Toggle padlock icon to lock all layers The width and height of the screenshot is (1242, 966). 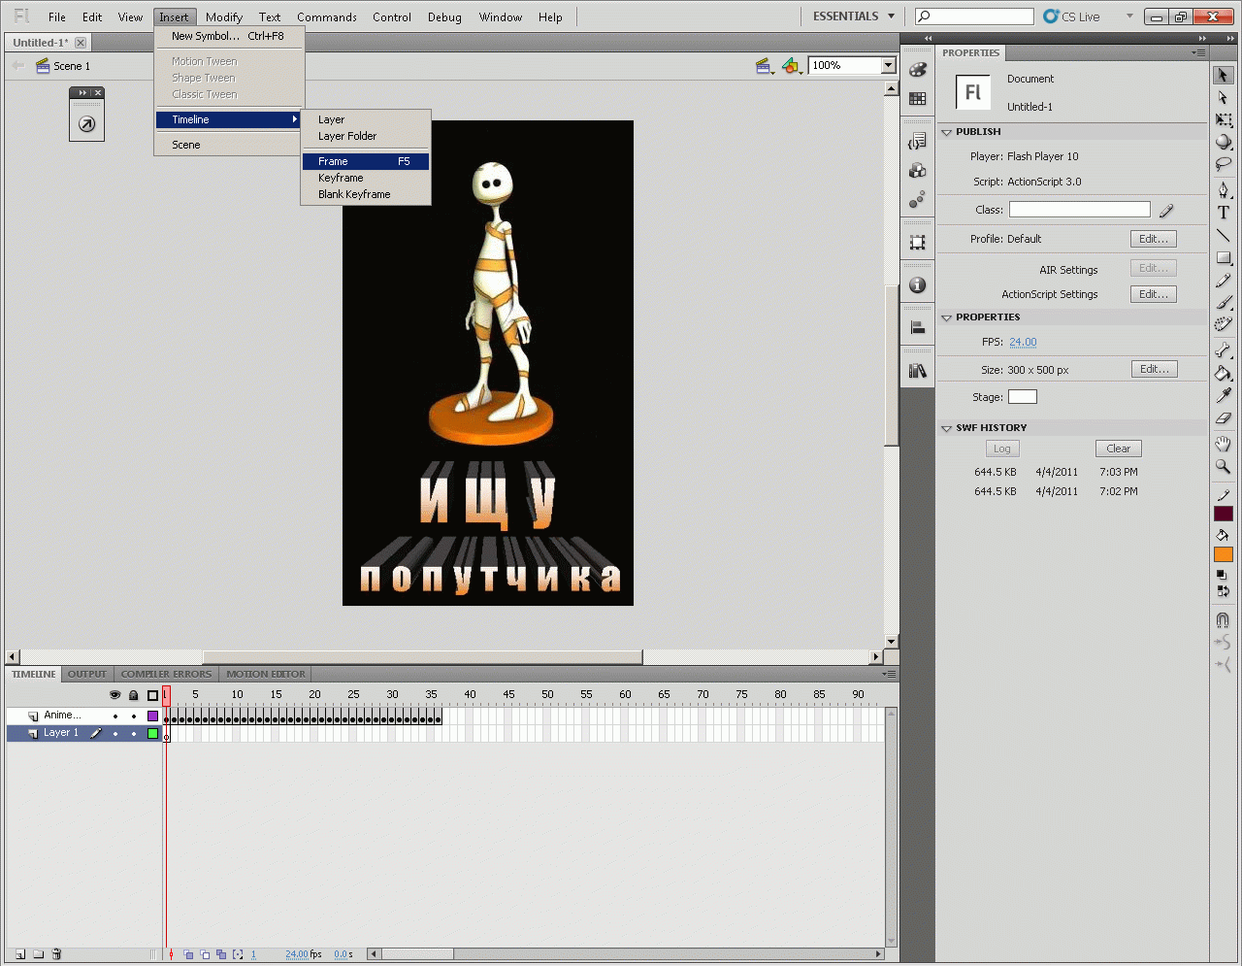tap(134, 695)
